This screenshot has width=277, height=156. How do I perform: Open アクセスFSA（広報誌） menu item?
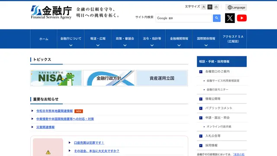233,39
